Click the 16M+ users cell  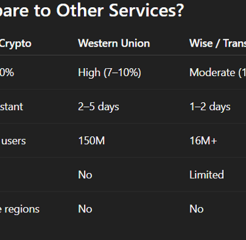[203, 141]
